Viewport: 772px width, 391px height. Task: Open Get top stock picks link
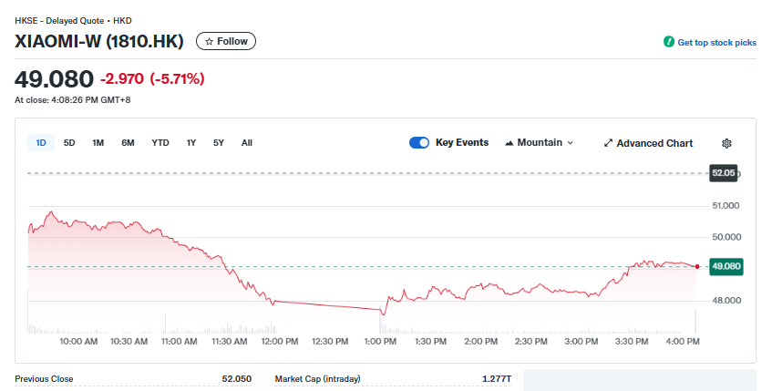[716, 43]
